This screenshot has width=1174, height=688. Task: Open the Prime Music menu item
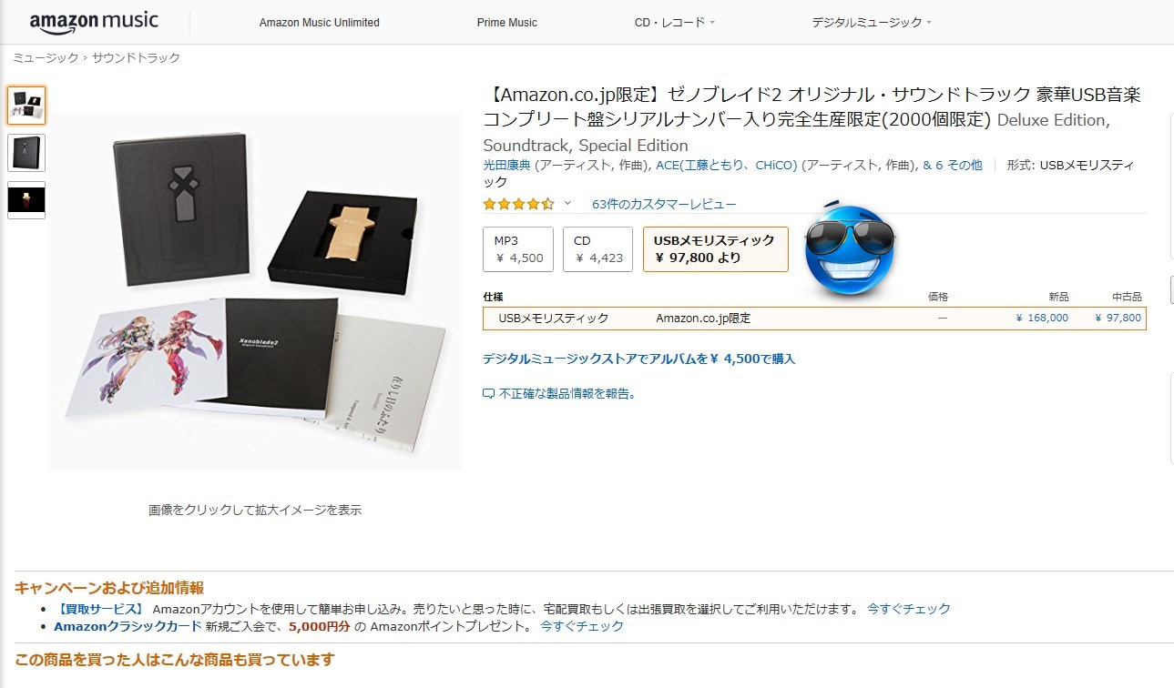tap(507, 23)
